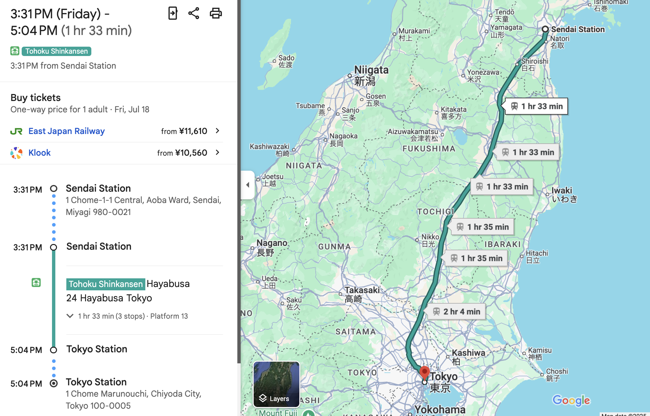Viewport: 650px width, 416px height.
Task: Click the Sendai Station origin marker on map
Action: (x=545, y=29)
